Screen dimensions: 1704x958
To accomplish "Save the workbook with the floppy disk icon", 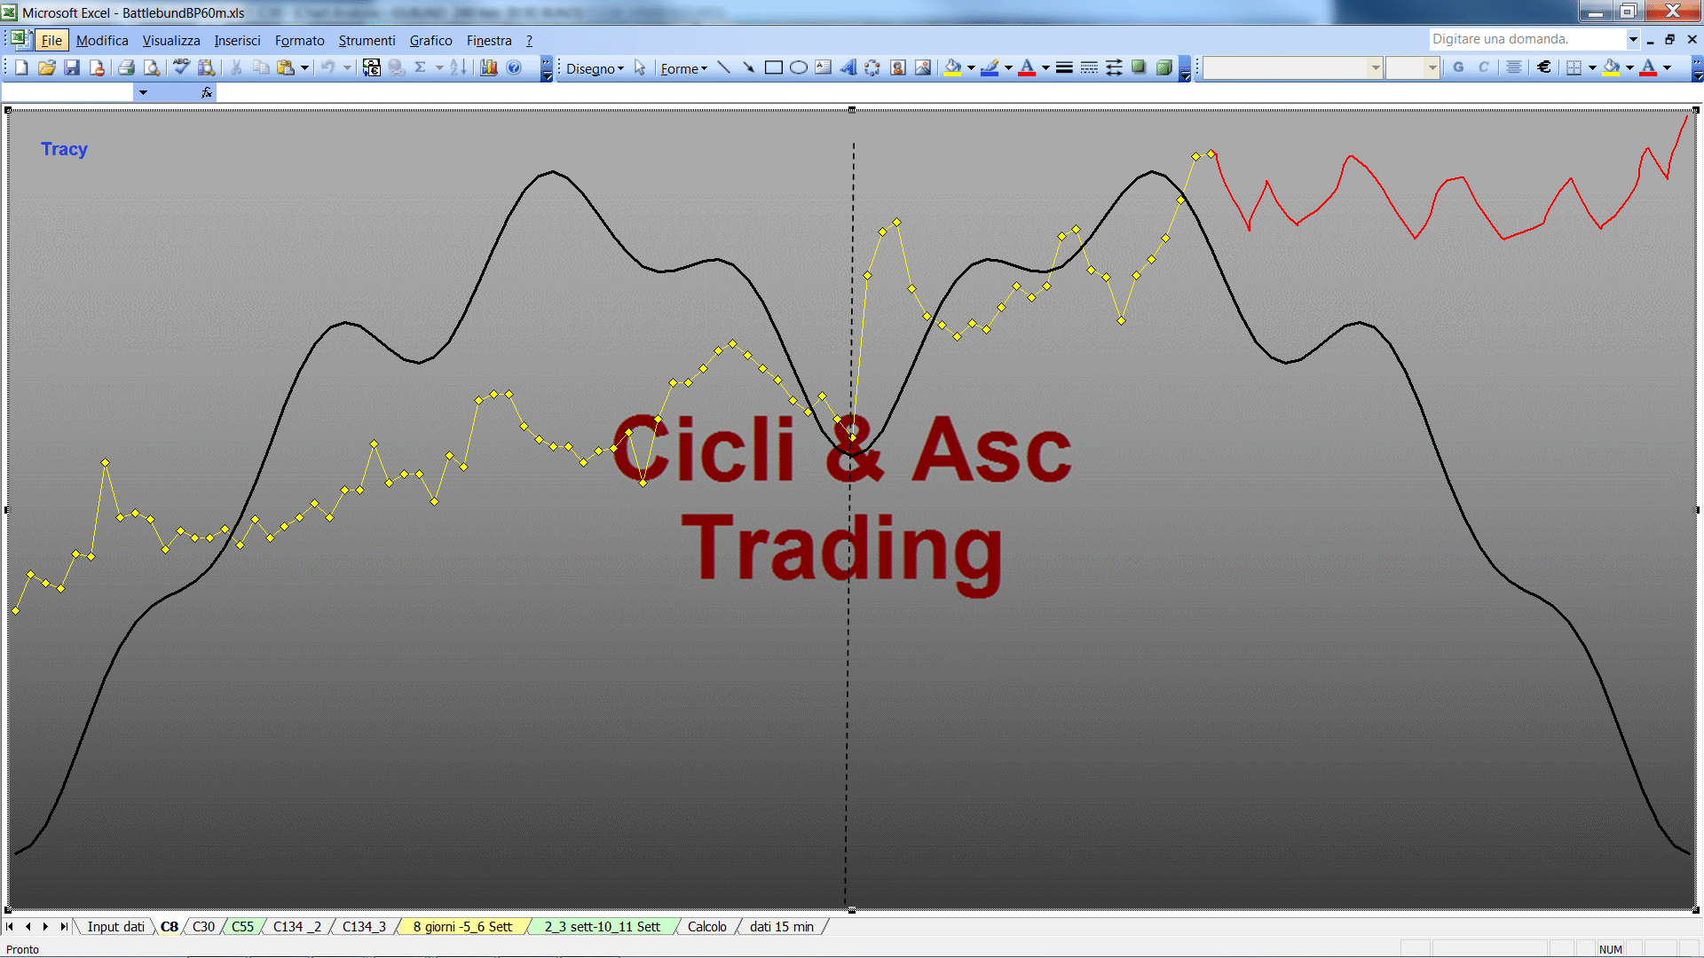I will pyautogui.click(x=72, y=67).
